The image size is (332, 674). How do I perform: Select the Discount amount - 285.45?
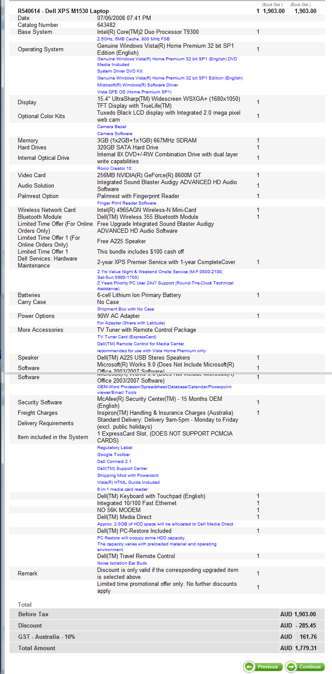[x=306, y=625]
